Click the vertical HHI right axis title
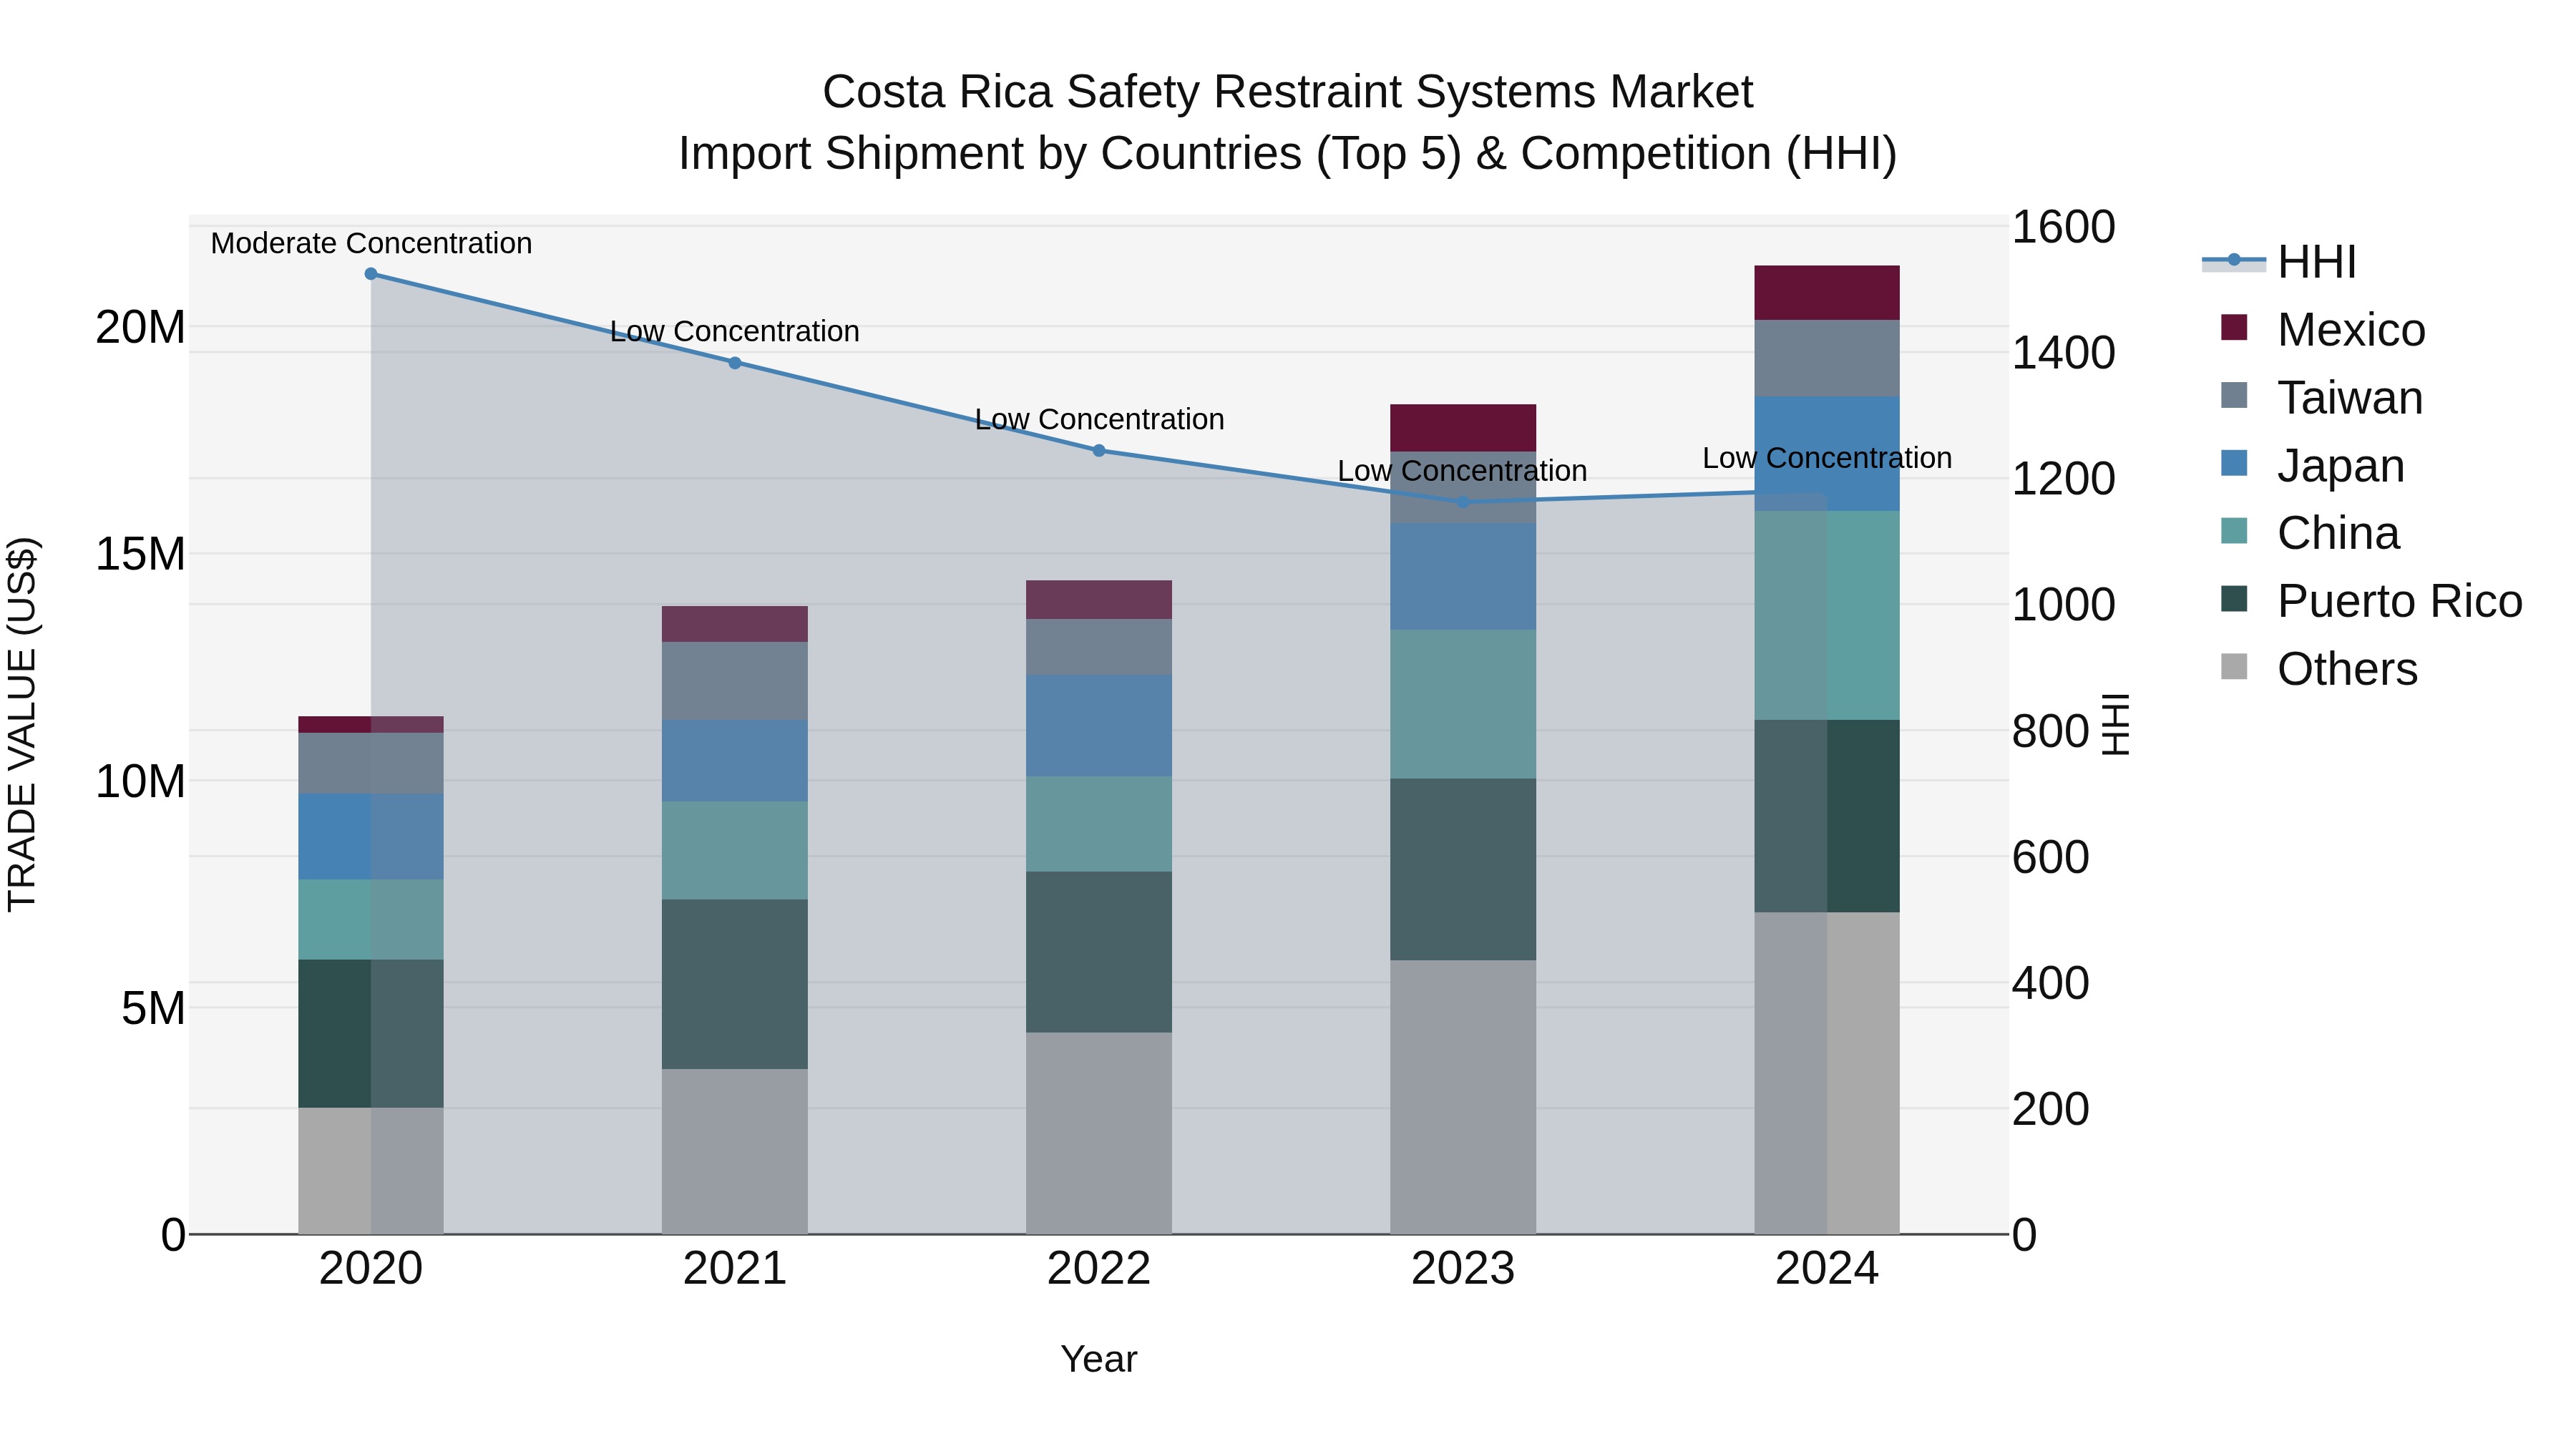This screenshot has height=1449, width=2576. 2116,724
